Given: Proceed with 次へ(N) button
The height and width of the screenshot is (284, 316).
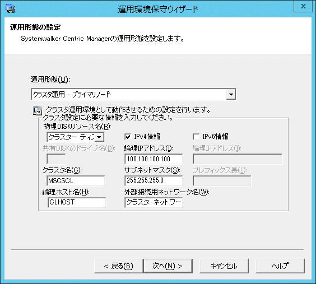Looking at the screenshot, I should coord(168,266).
